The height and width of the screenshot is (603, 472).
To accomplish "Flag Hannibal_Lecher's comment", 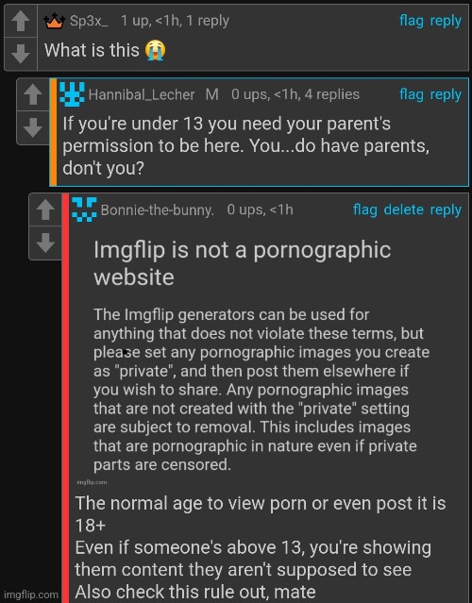I will coord(412,94).
